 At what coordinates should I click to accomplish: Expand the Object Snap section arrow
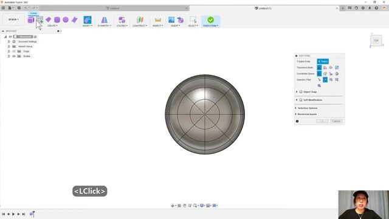coord(297,92)
